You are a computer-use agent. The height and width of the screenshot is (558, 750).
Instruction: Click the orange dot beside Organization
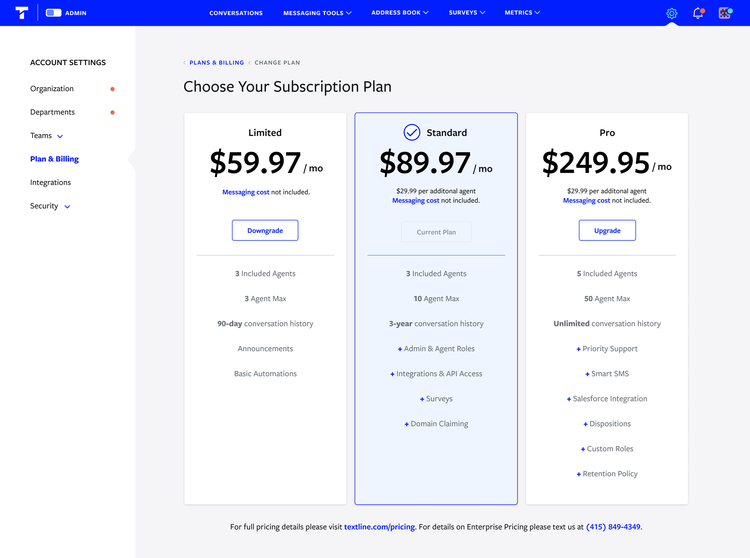pos(112,89)
